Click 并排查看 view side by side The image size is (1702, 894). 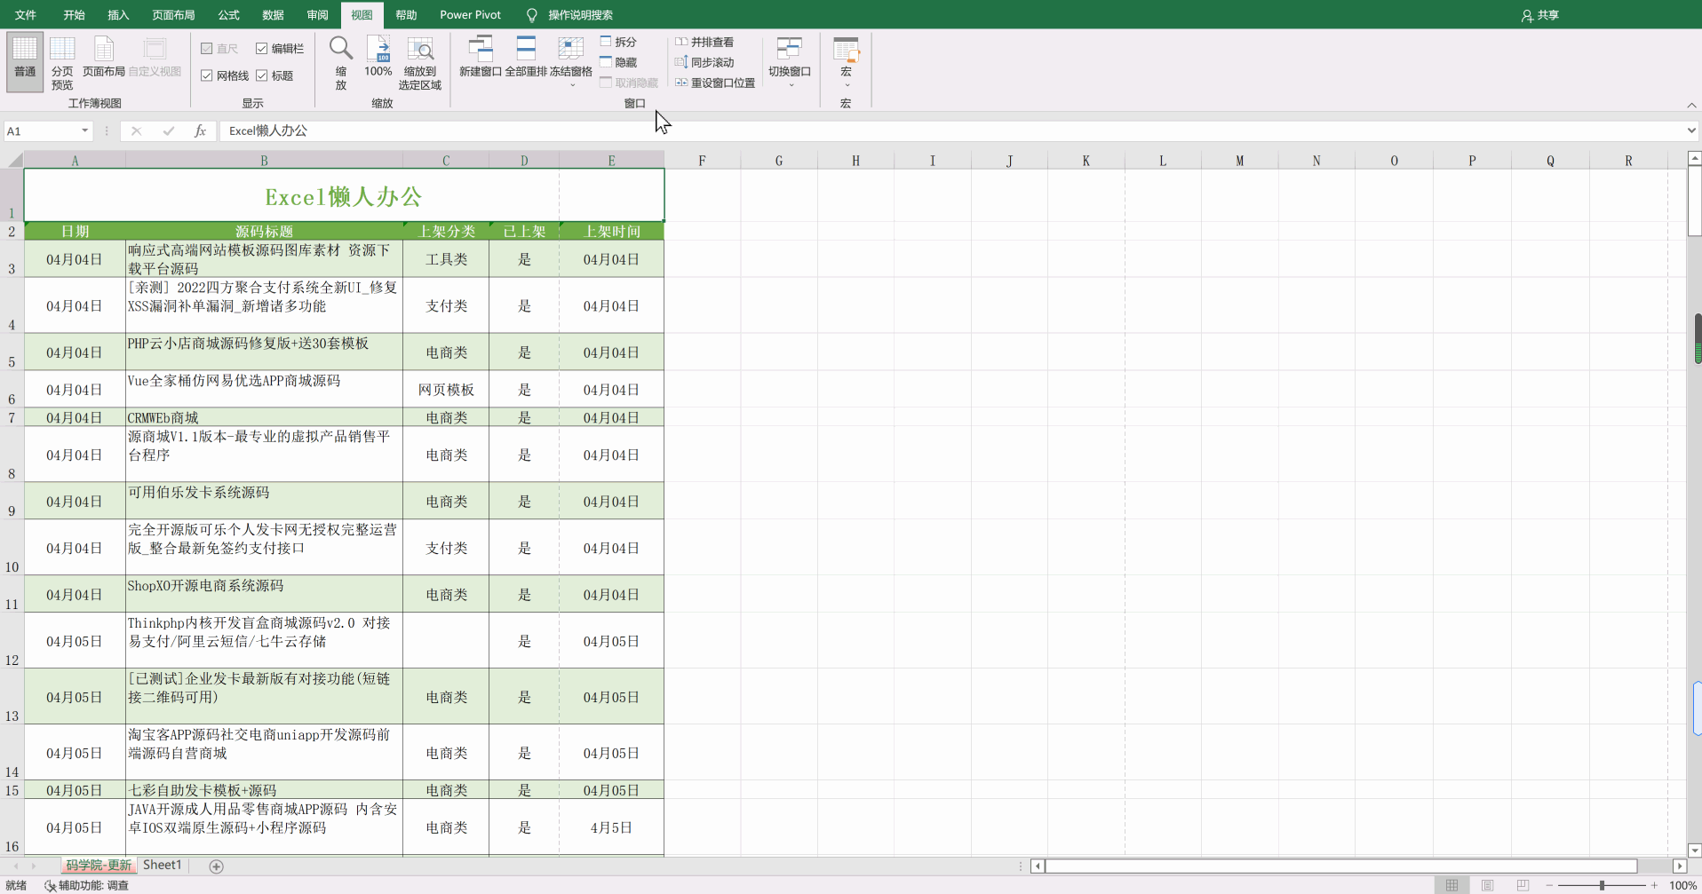coord(704,42)
